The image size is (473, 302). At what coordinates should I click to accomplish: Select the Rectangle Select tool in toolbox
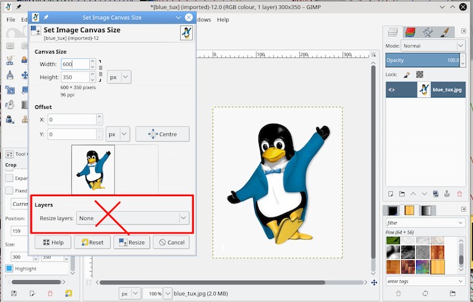pos(10,46)
